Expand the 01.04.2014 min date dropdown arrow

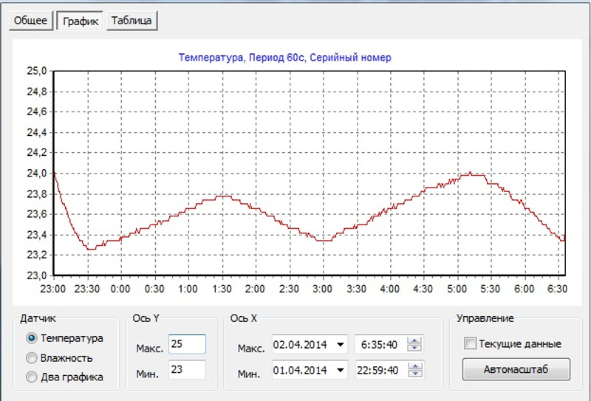pyautogui.click(x=341, y=369)
